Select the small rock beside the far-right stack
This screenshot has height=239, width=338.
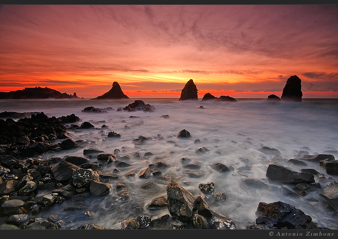pos(274,98)
